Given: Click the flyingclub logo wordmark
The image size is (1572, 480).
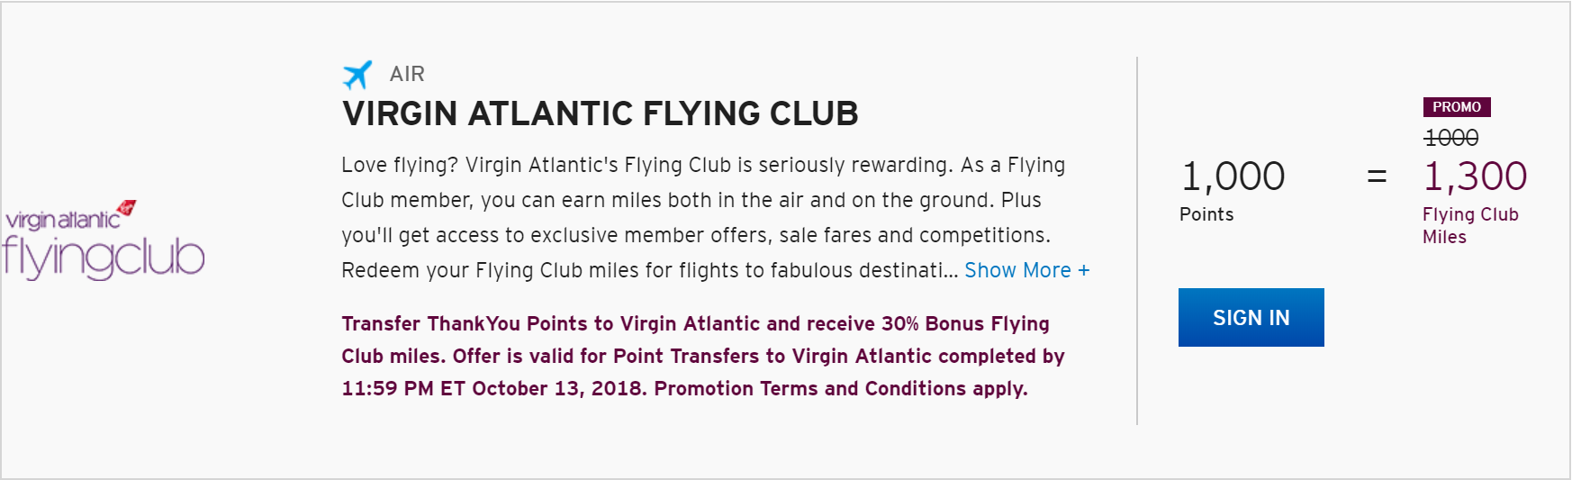Looking at the screenshot, I should tap(103, 257).
